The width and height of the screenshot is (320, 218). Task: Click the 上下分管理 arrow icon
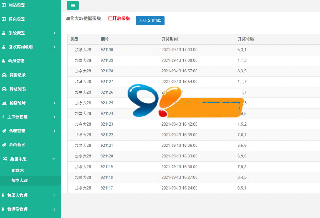tap(3, 117)
